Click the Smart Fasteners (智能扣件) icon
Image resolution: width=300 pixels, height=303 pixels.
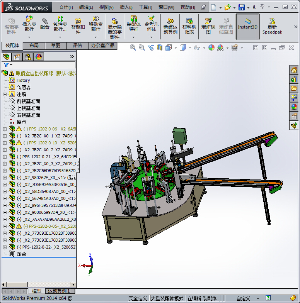click(x=78, y=26)
